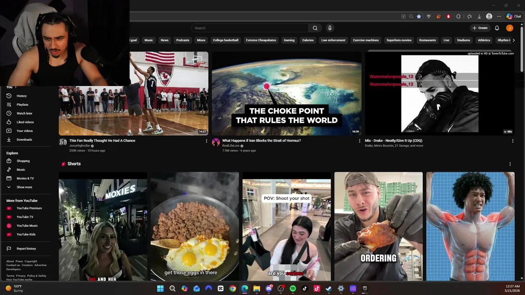
Task: Start voice search with the microphone
Action: point(330,28)
